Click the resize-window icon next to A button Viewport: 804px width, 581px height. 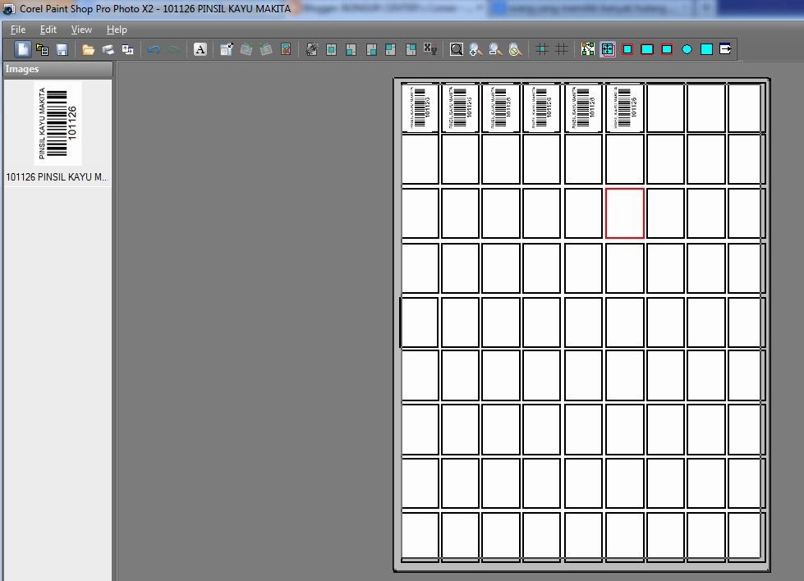(x=226, y=49)
